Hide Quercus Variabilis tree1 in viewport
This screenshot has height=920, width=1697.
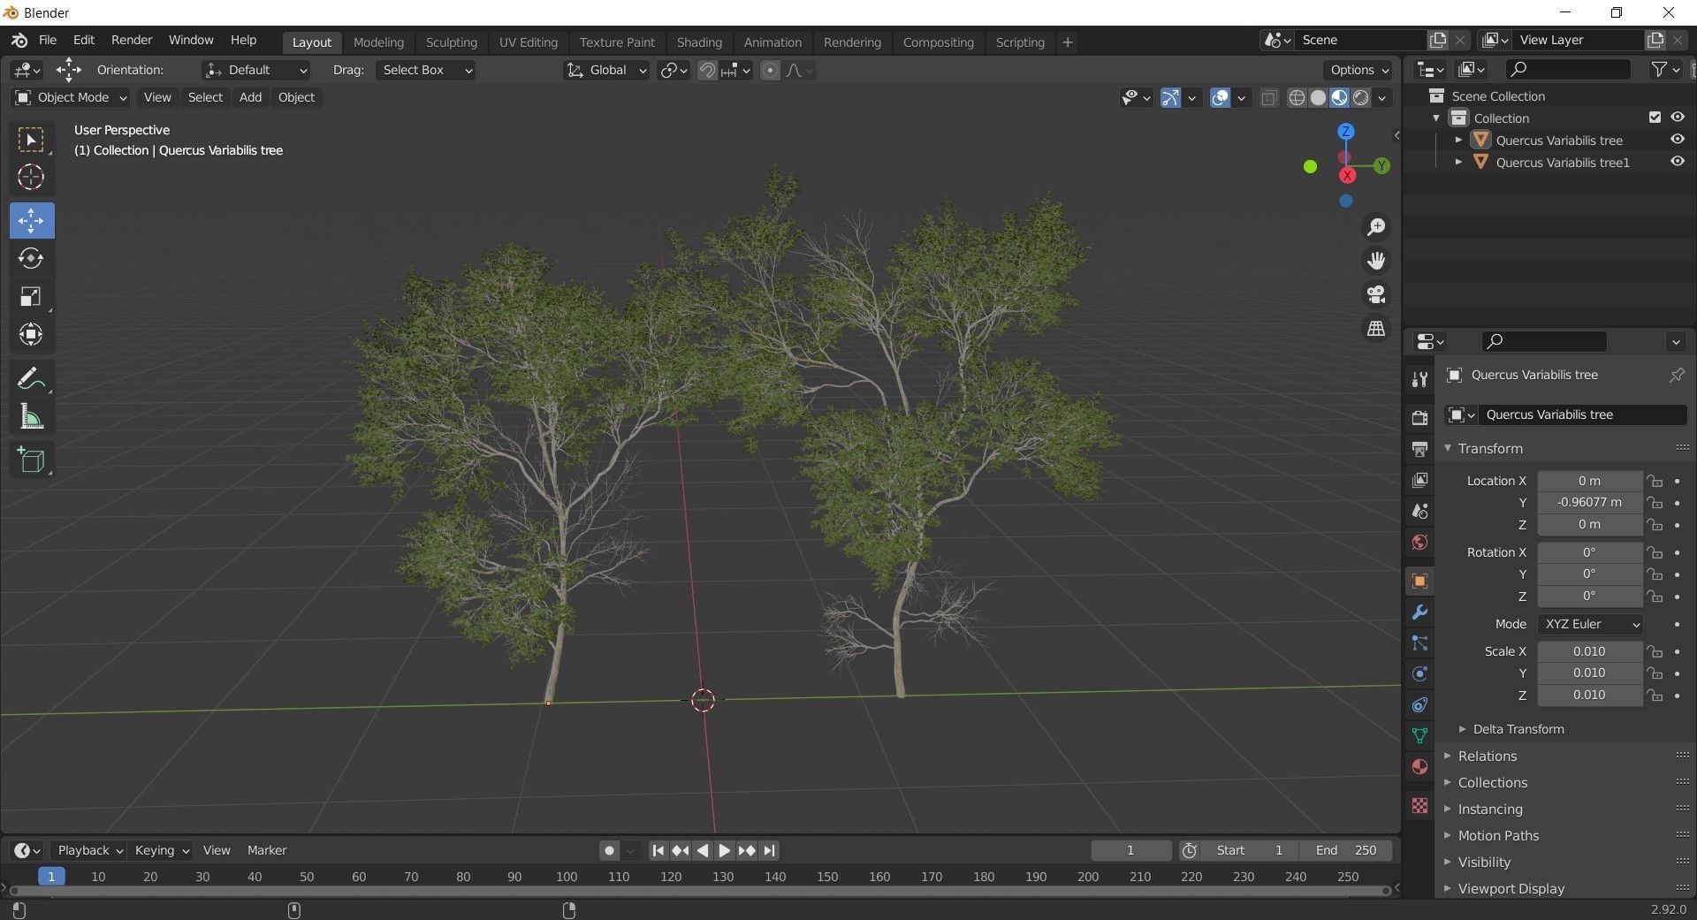coord(1677,162)
